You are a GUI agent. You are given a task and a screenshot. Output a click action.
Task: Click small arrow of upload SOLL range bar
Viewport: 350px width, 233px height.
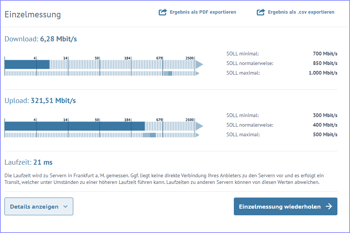pyautogui.click(x=198, y=135)
